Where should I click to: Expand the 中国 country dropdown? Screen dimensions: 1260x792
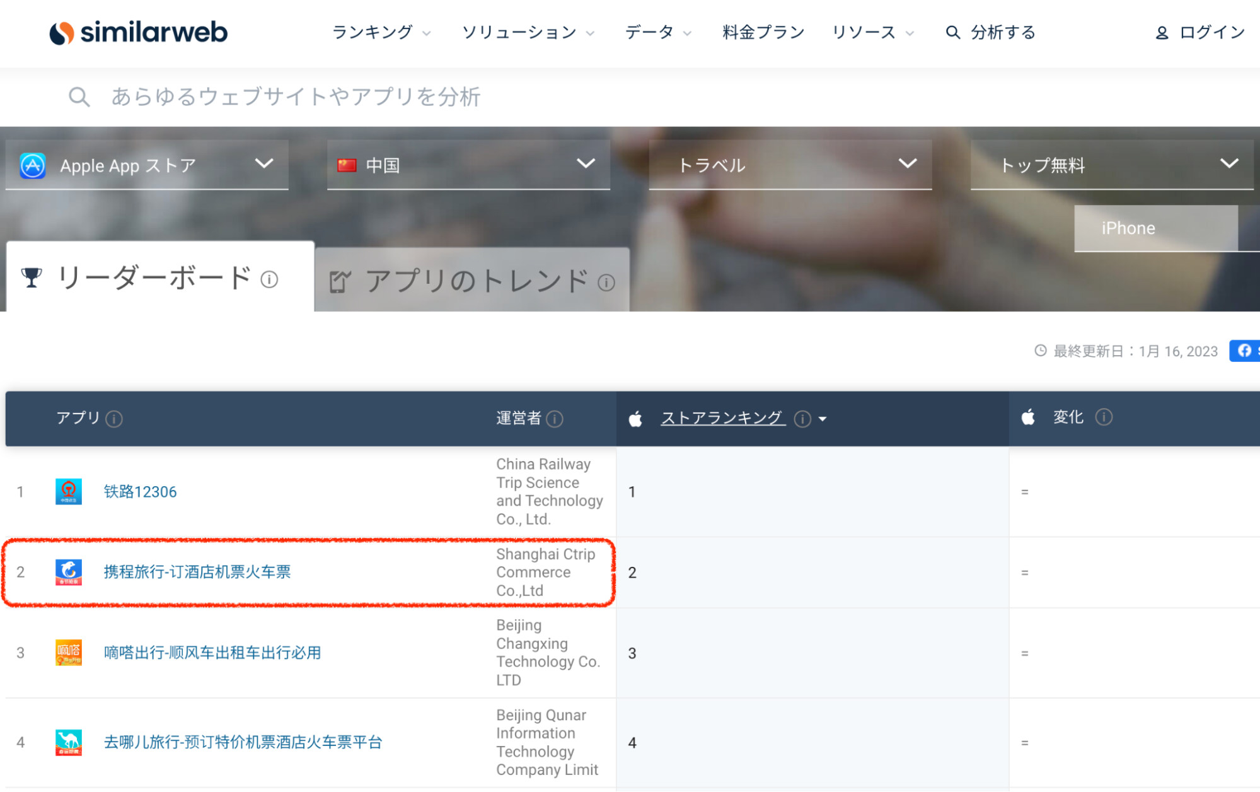[x=468, y=165]
